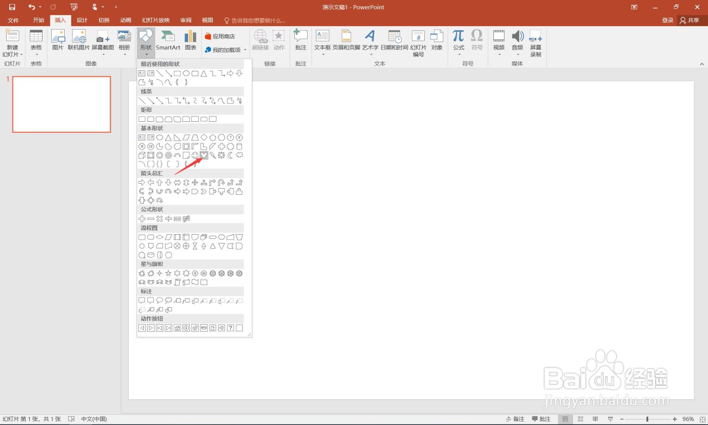Switch to Reading view
Image resolution: width=708 pixels, height=425 pixels.
tap(596, 419)
